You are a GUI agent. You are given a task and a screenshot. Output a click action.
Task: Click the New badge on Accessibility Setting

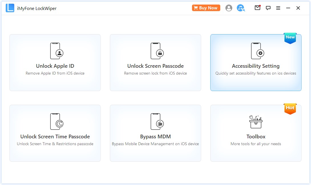coord(290,37)
